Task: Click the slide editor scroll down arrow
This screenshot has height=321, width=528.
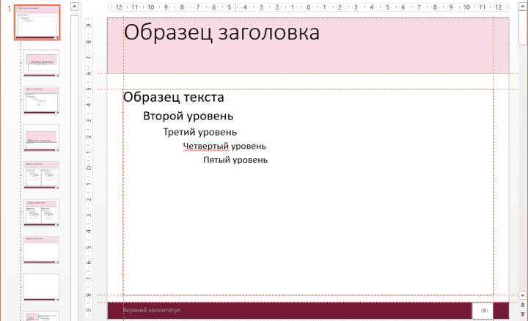Action: 523,295
